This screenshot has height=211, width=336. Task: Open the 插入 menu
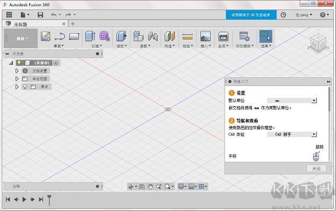point(206,46)
